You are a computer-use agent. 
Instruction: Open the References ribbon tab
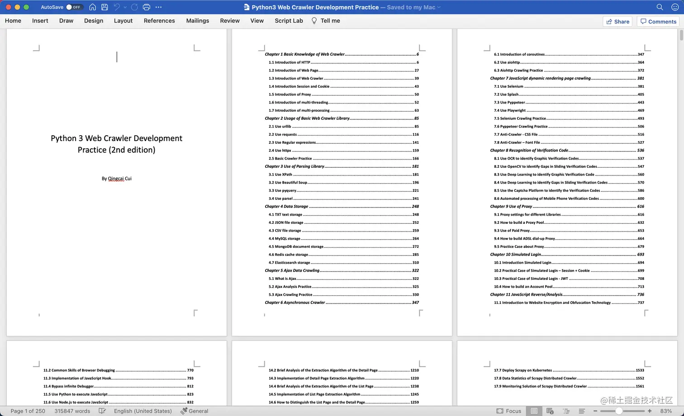(159, 21)
